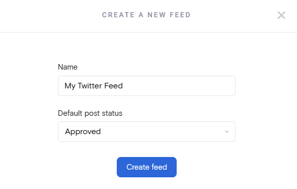Screen dimensions: 297x189
Task: Place cursor in the My Twitter Feed text
Action: coord(93,86)
